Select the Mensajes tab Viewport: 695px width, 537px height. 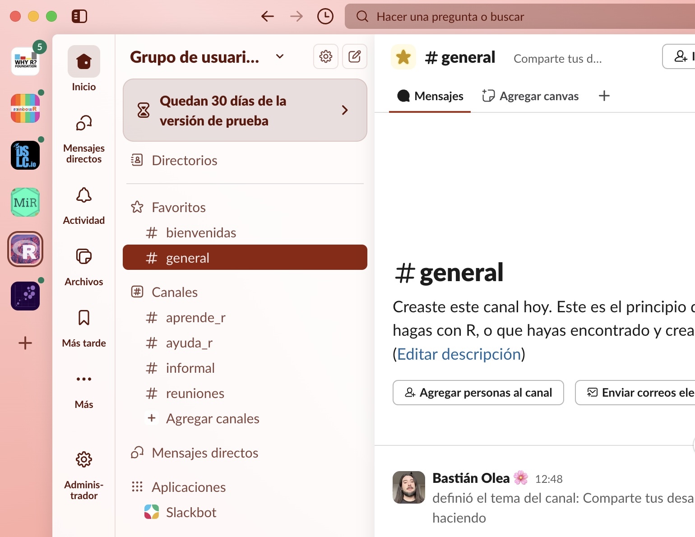coord(430,96)
